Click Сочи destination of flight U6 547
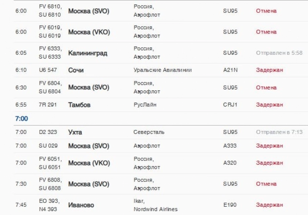 tap(76, 70)
